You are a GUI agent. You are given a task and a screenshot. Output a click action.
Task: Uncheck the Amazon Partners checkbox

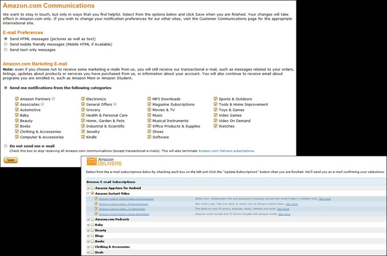pyautogui.click(x=17, y=99)
